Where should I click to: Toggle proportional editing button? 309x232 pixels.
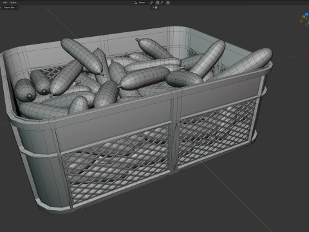[168, 3]
